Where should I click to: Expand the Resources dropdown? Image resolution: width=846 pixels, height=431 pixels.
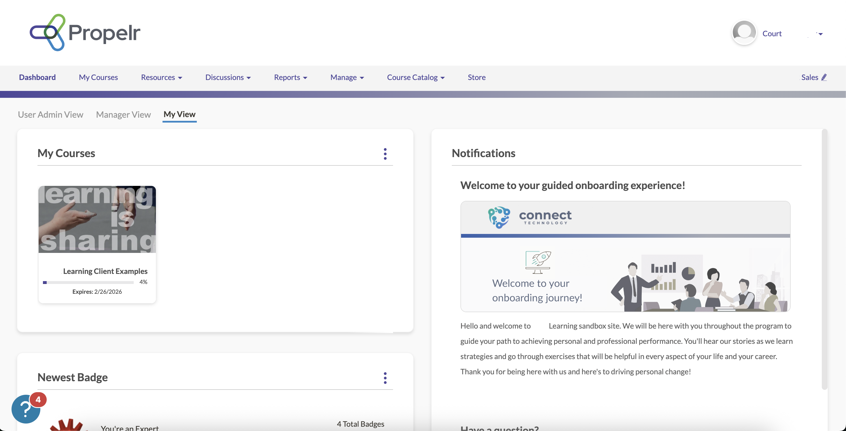pos(161,77)
